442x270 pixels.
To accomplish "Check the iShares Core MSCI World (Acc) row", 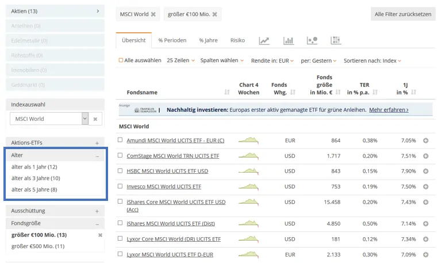I will (120, 201).
